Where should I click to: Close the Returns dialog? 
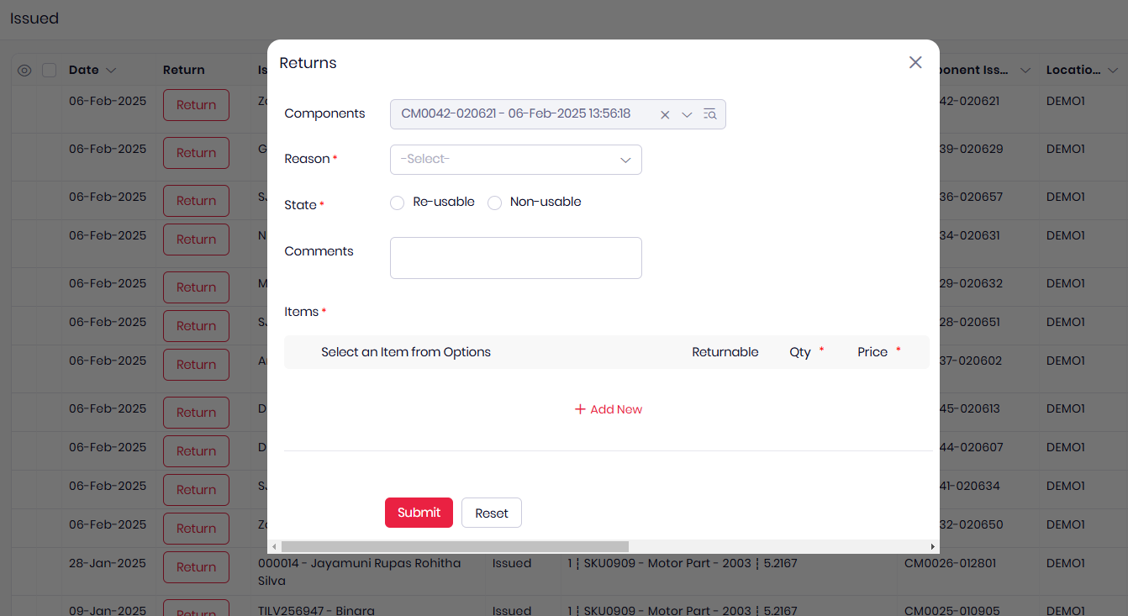[915, 62]
